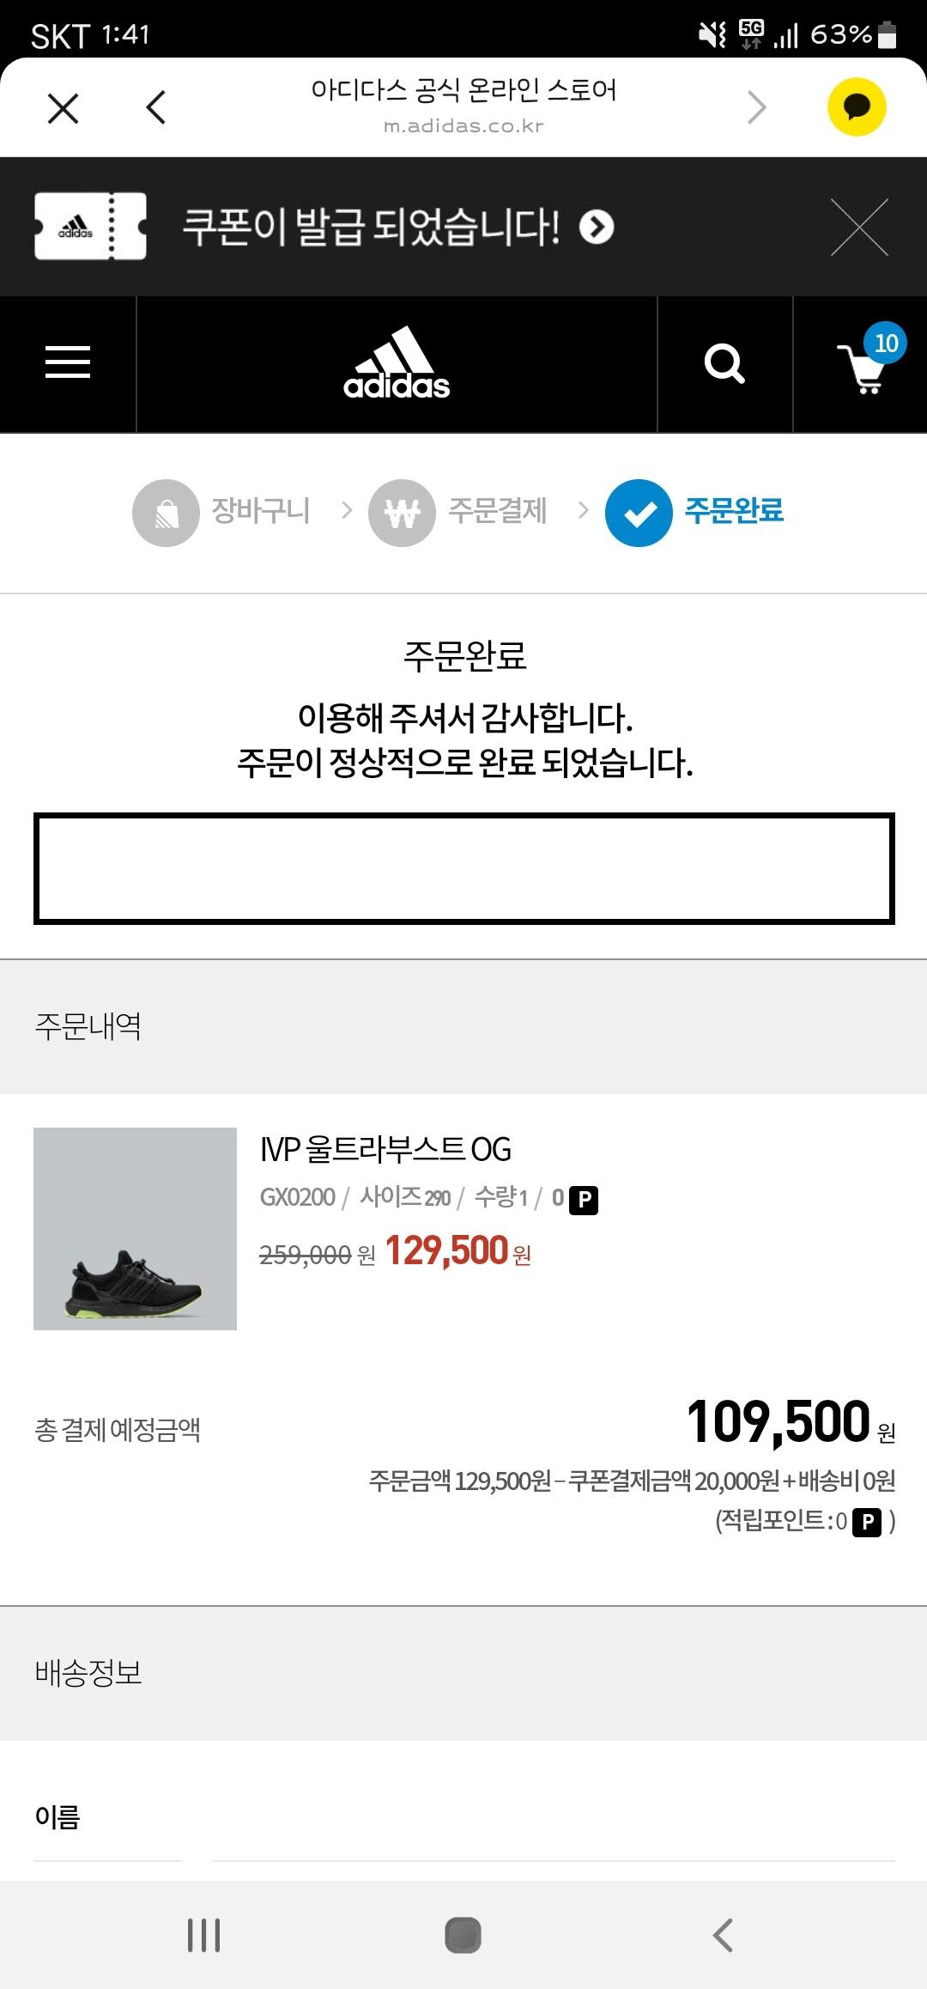This screenshot has height=1989, width=927.
Task: Tap the arrow next to 쿠폰이 발급 되었습니다
Action: coord(597,228)
